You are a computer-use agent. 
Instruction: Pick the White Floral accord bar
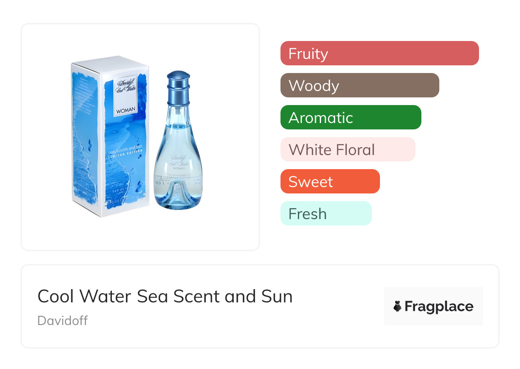(x=348, y=149)
